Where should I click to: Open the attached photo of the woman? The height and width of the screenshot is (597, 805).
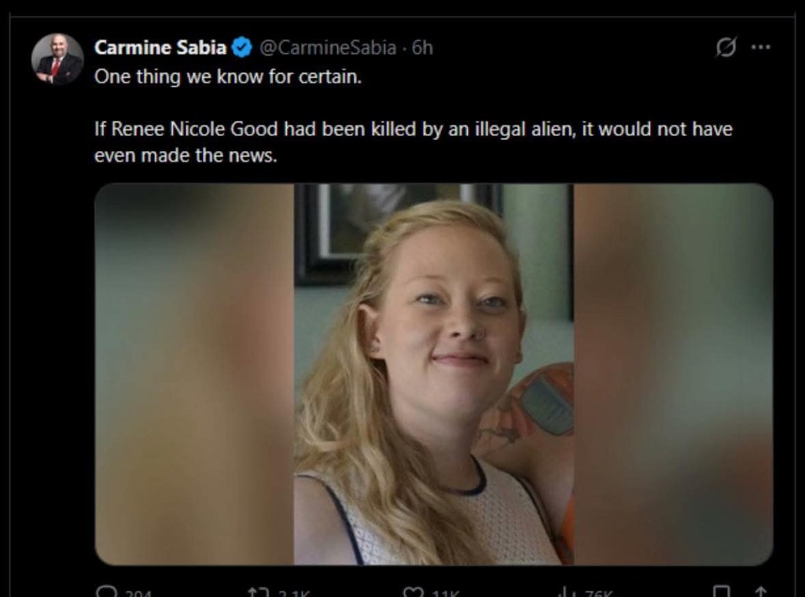point(433,374)
